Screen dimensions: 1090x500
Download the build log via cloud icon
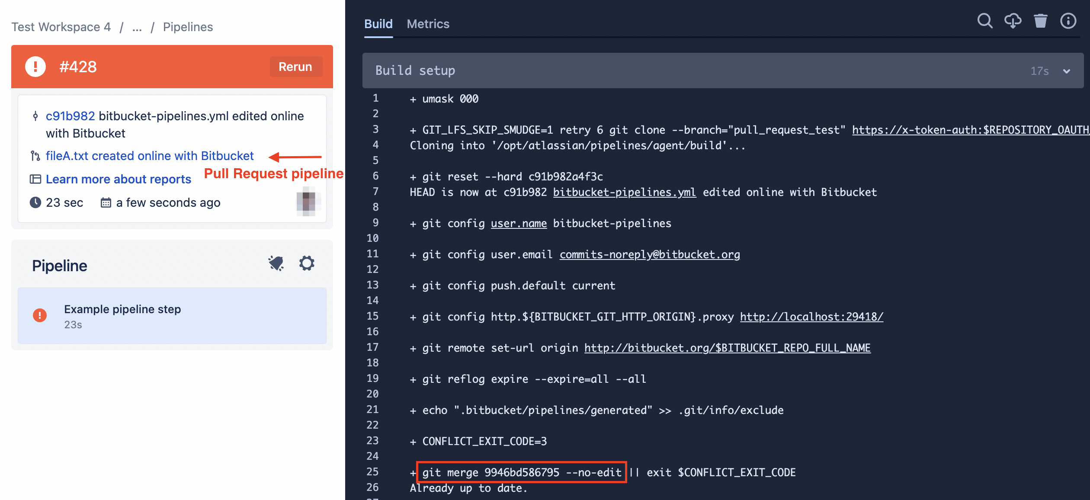click(x=1013, y=21)
